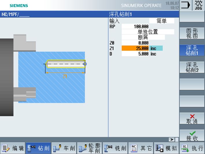
Task: Click the 取消 (Cancel) button
Action: coord(192,119)
